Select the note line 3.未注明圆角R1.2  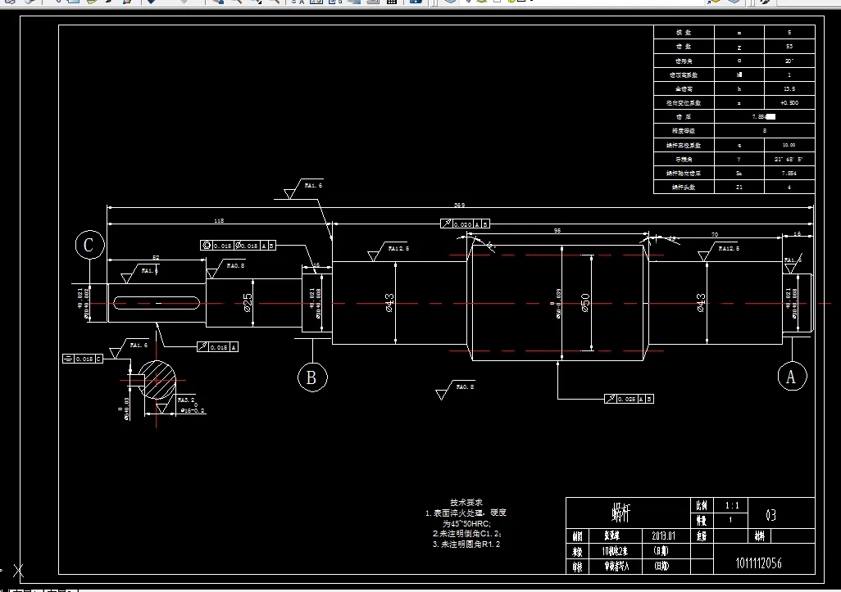466,544
